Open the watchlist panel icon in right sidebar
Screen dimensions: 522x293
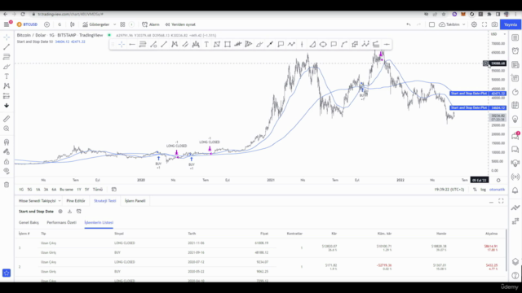[x=515, y=37]
